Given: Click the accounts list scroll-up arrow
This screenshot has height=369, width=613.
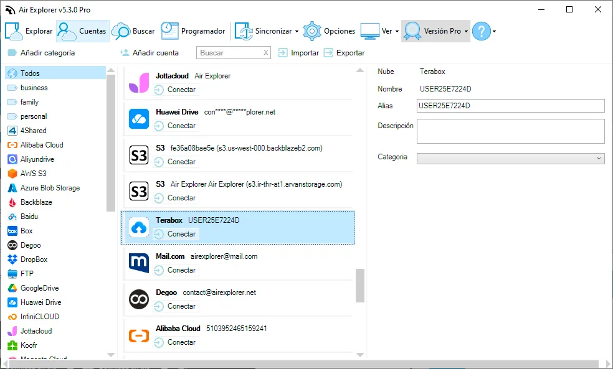Looking at the screenshot, I should (360, 70).
